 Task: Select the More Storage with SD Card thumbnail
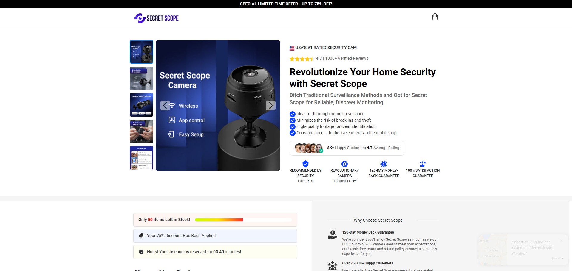pyautogui.click(x=141, y=131)
